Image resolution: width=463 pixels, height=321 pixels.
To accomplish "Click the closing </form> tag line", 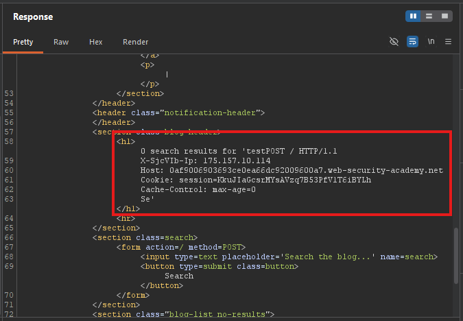I will tap(133, 295).
